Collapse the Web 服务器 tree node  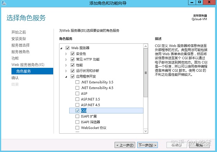[61, 48]
